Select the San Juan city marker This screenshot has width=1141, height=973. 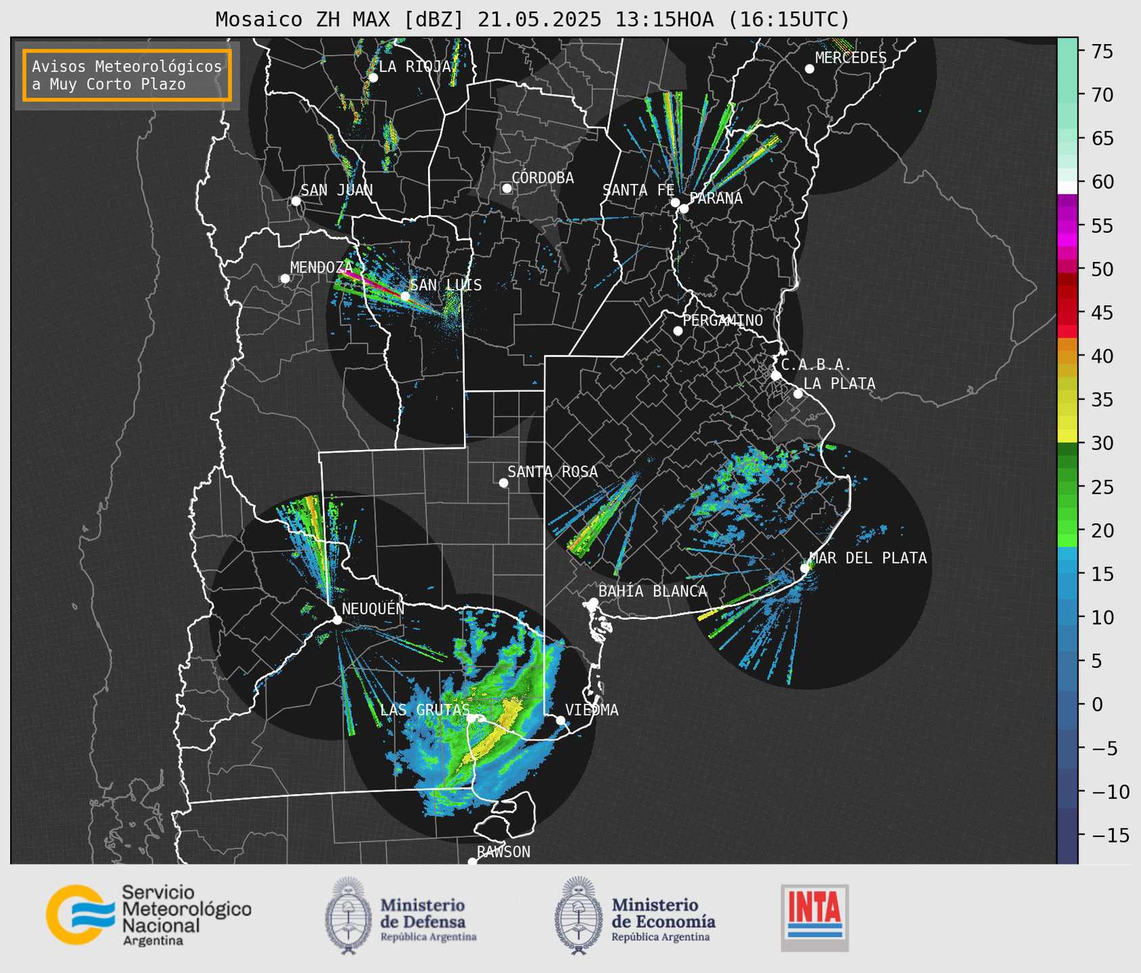(x=296, y=201)
